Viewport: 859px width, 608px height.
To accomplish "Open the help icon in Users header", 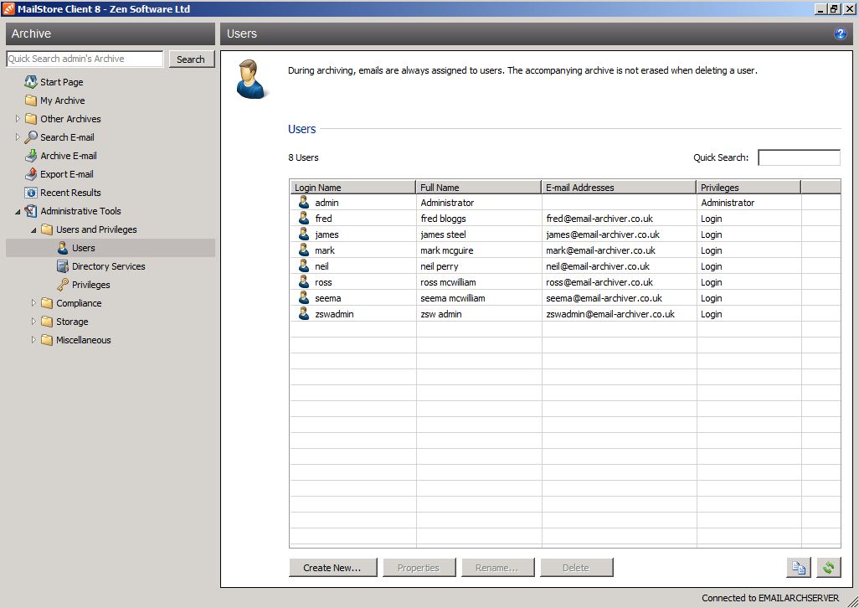I will point(840,34).
